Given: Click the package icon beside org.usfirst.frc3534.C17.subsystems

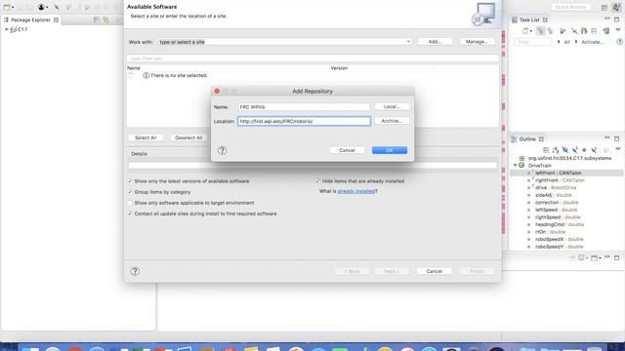Looking at the screenshot, I should pyautogui.click(x=521, y=158).
